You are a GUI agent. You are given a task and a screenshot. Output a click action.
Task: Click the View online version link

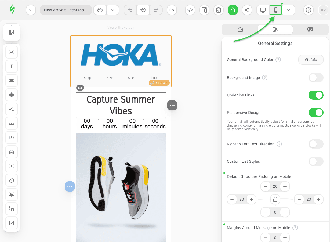(x=121, y=27)
